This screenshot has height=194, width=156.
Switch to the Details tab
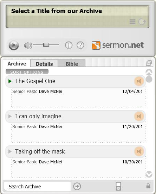point(44,64)
